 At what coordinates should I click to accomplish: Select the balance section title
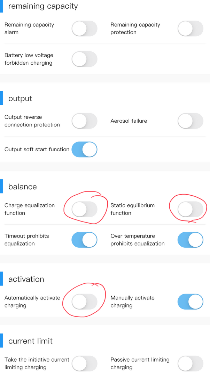tap(23, 187)
